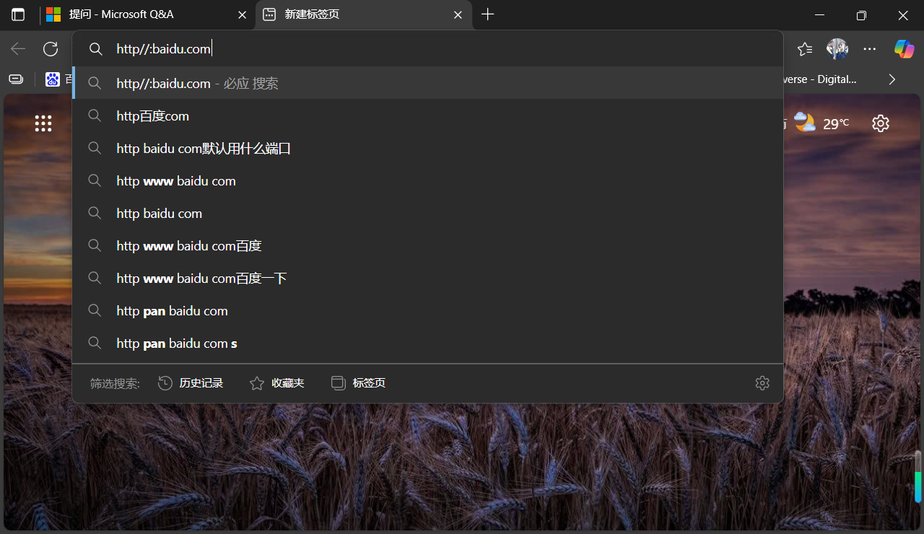The width and height of the screenshot is (924, 534).
Task: Choose suggestion http baidu com默认用什么端口
Action: [x=428, y=149]
